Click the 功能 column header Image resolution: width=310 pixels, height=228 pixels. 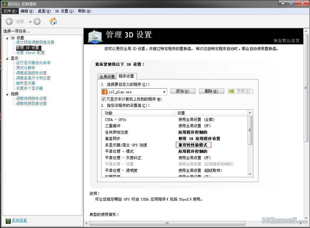[138, 113]
